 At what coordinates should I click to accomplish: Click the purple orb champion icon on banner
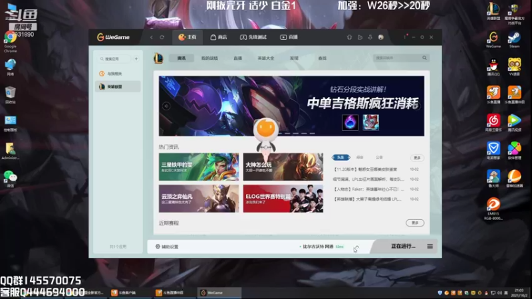click(350, 122)
